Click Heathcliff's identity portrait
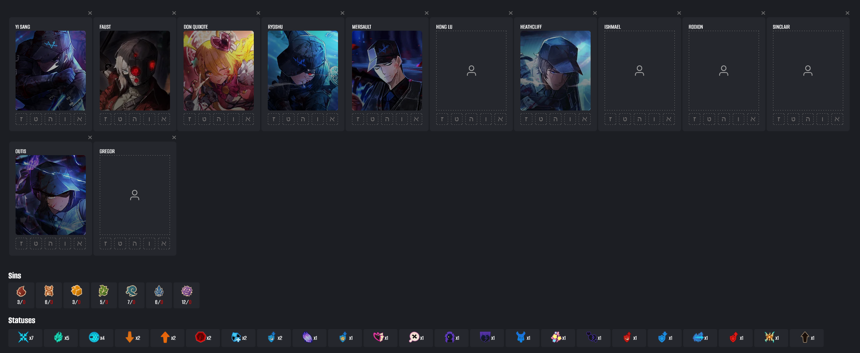This screenshot has height=353, width=860. pyautogui.click(x=556, y=71)
